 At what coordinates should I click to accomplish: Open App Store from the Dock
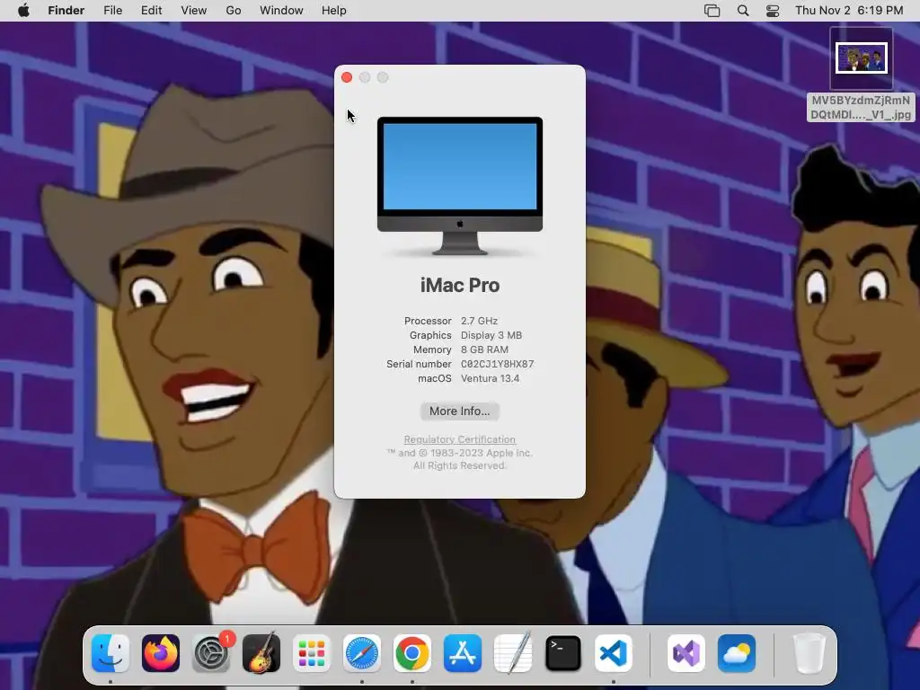(x=463, y=653)
